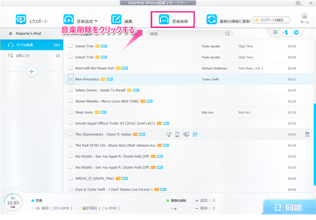Open the 音楽追加 dropdown arrow
This screenshot has width=316, height=220.
tap(96, 21)
